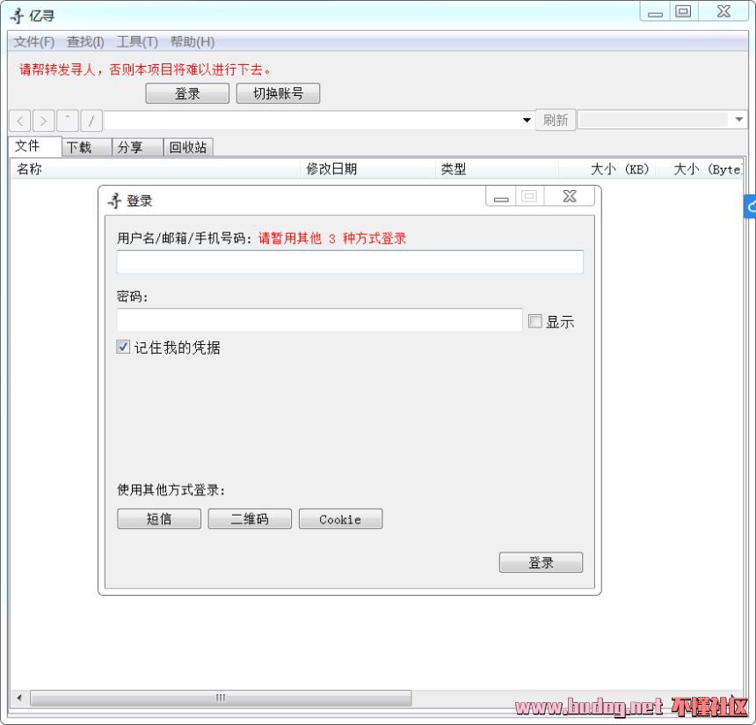Choose 短信 login method
Image resolution: width=756 pixels, height=725 pixels.
coord(159,519)
